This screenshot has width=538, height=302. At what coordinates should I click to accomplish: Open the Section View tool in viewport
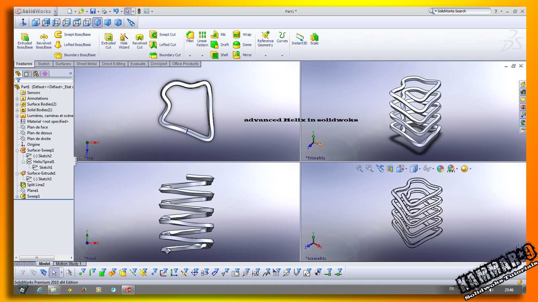click(x=390, y=168)
